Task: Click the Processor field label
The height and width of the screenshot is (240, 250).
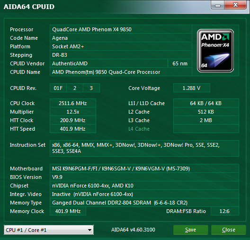Action: (21, 29)
